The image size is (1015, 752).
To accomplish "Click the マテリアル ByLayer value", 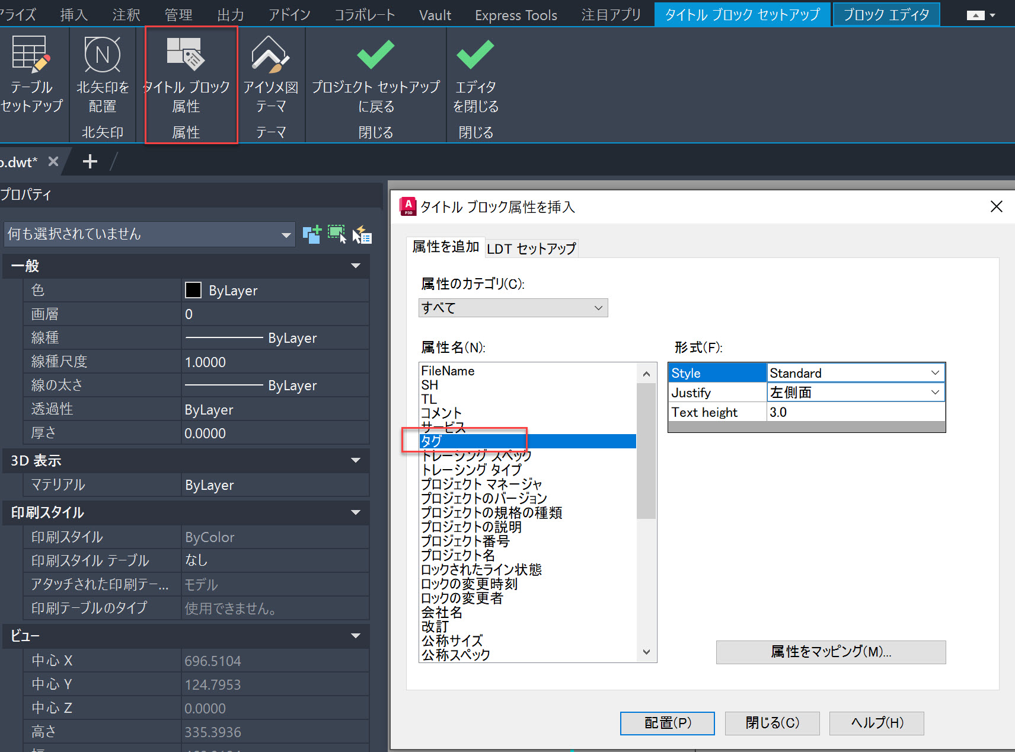I will pyautogui.click(x=275, y=485).
